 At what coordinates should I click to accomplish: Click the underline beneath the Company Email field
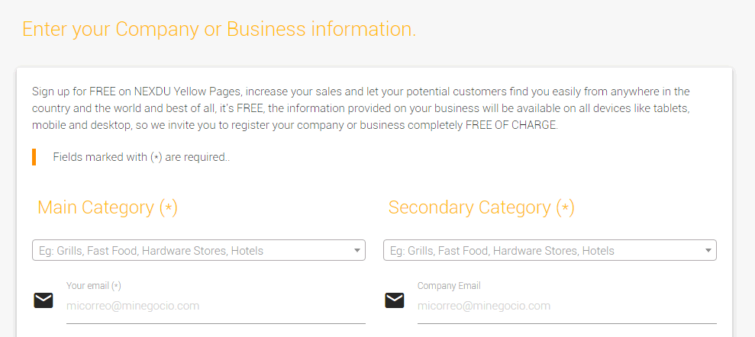pyautogui.click(x=566, y=323)
